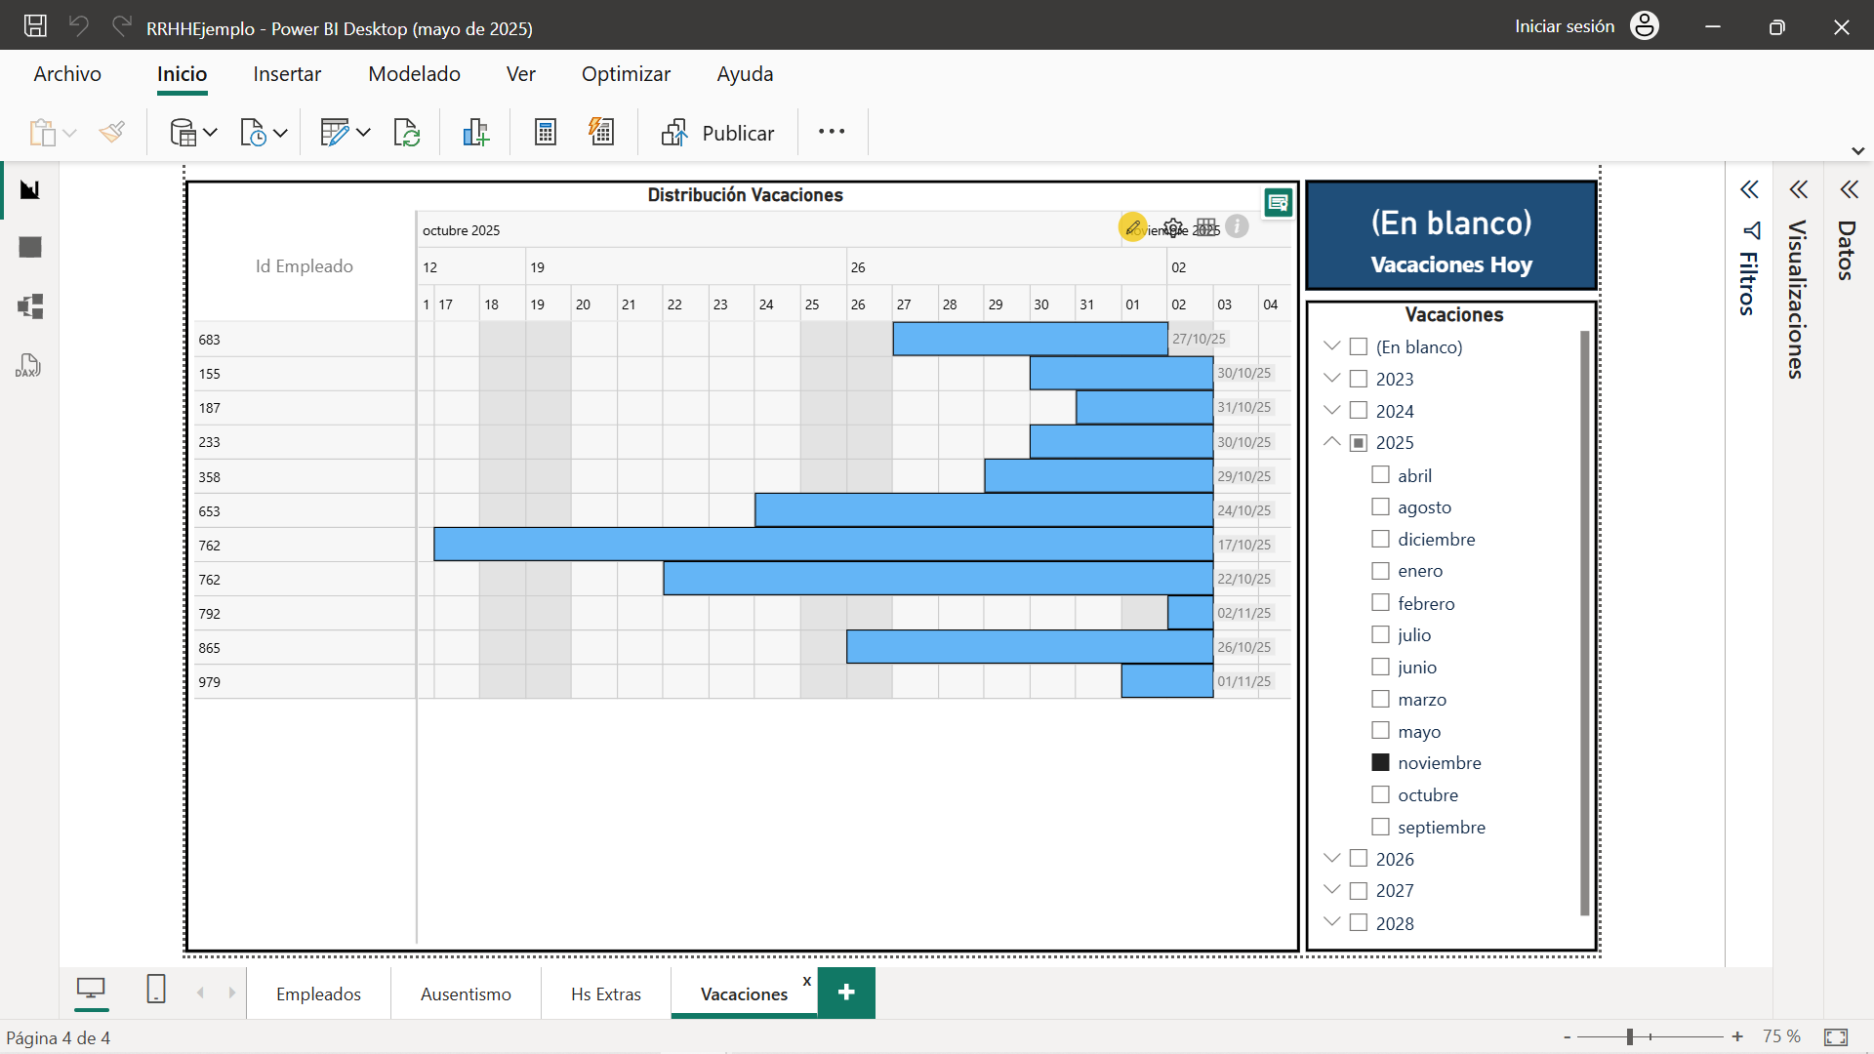Open the DAX query view icon
This screenshot has height=1054, width=1874.
click(x=28, y=366)
